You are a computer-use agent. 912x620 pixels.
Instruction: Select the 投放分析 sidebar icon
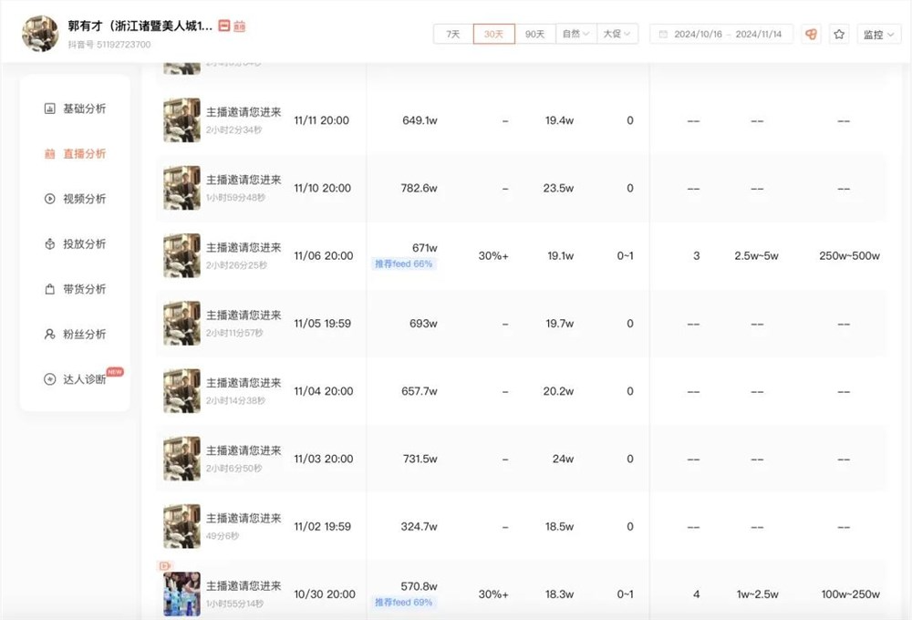pos(50,243)
